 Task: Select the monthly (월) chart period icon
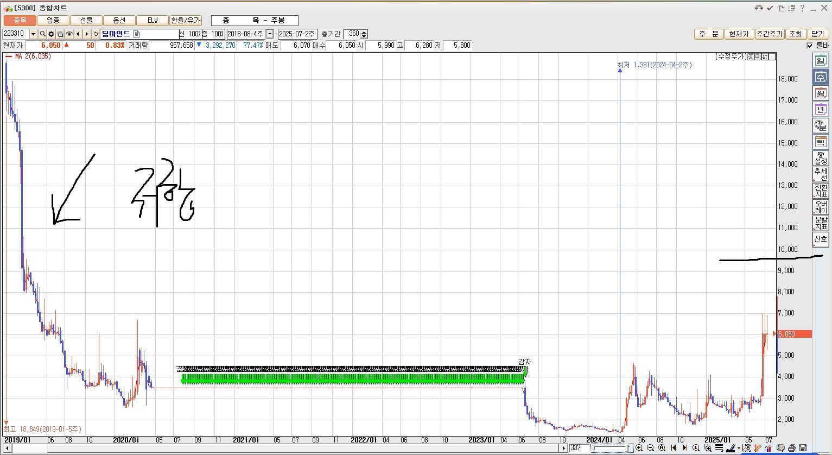(x=820, y=93)
